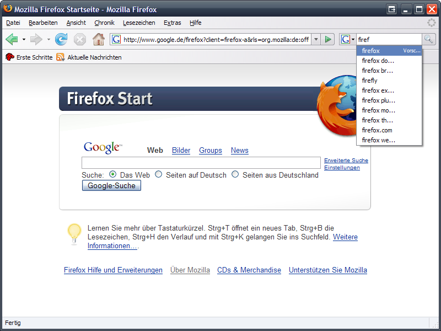Viewport: 441px width, 331px height.
Task: Choose the 'firefox br…' suggestion
Action: 389,71
